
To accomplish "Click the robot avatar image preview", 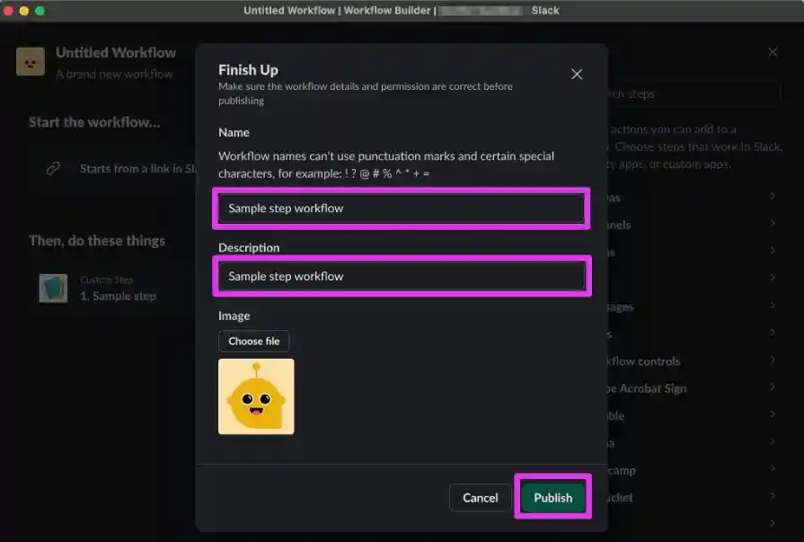I will pyautogui.click(x=256, y=396).
